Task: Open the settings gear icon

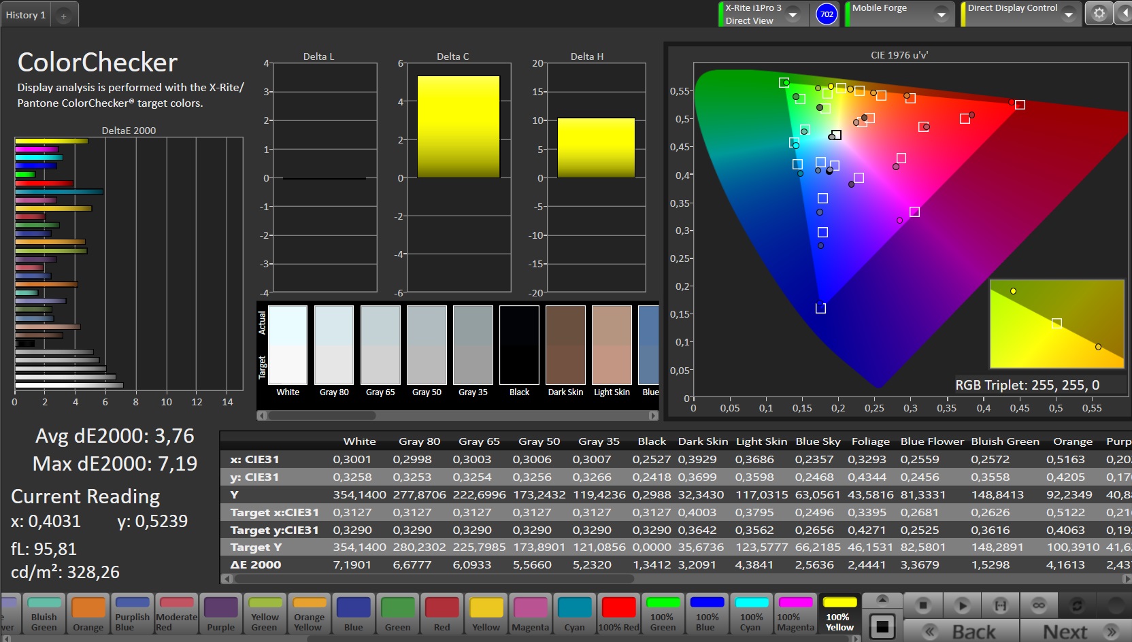Action: [x=1099, y=14]
